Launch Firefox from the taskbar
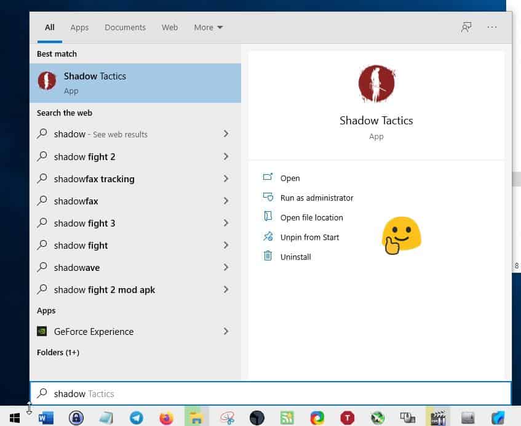The height and width of the screenshot is (426, 521). pyautogui.click(x=166, y=417)
